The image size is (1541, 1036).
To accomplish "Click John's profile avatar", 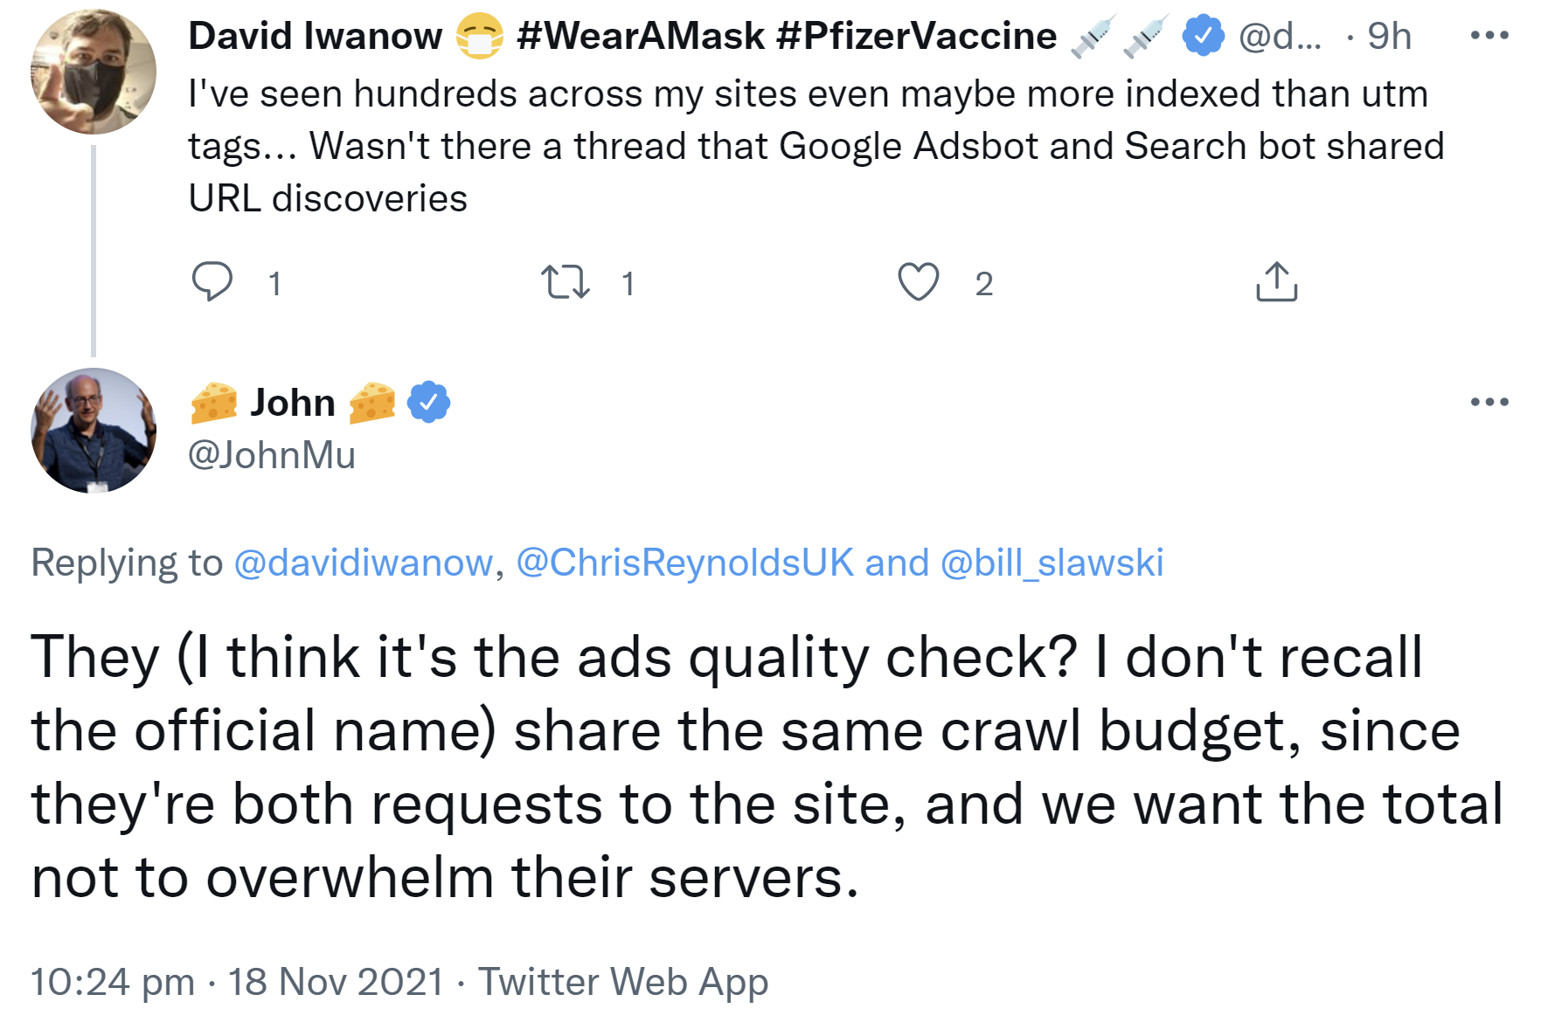I will point(92,428).
